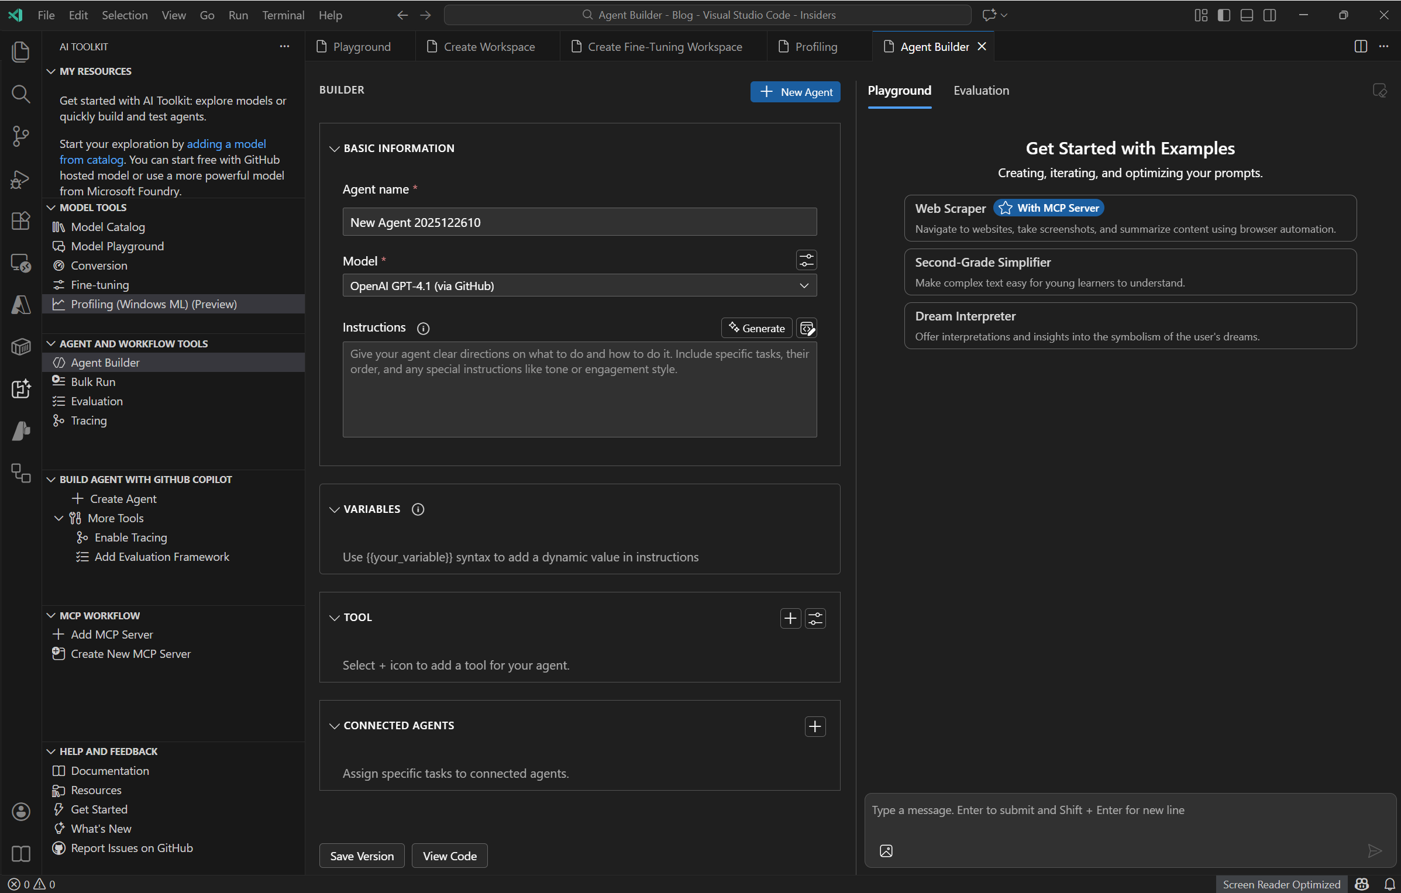Click model settings sliders icon
The width and height of the screenshot is (1401, 893).
tap(806, 260)
